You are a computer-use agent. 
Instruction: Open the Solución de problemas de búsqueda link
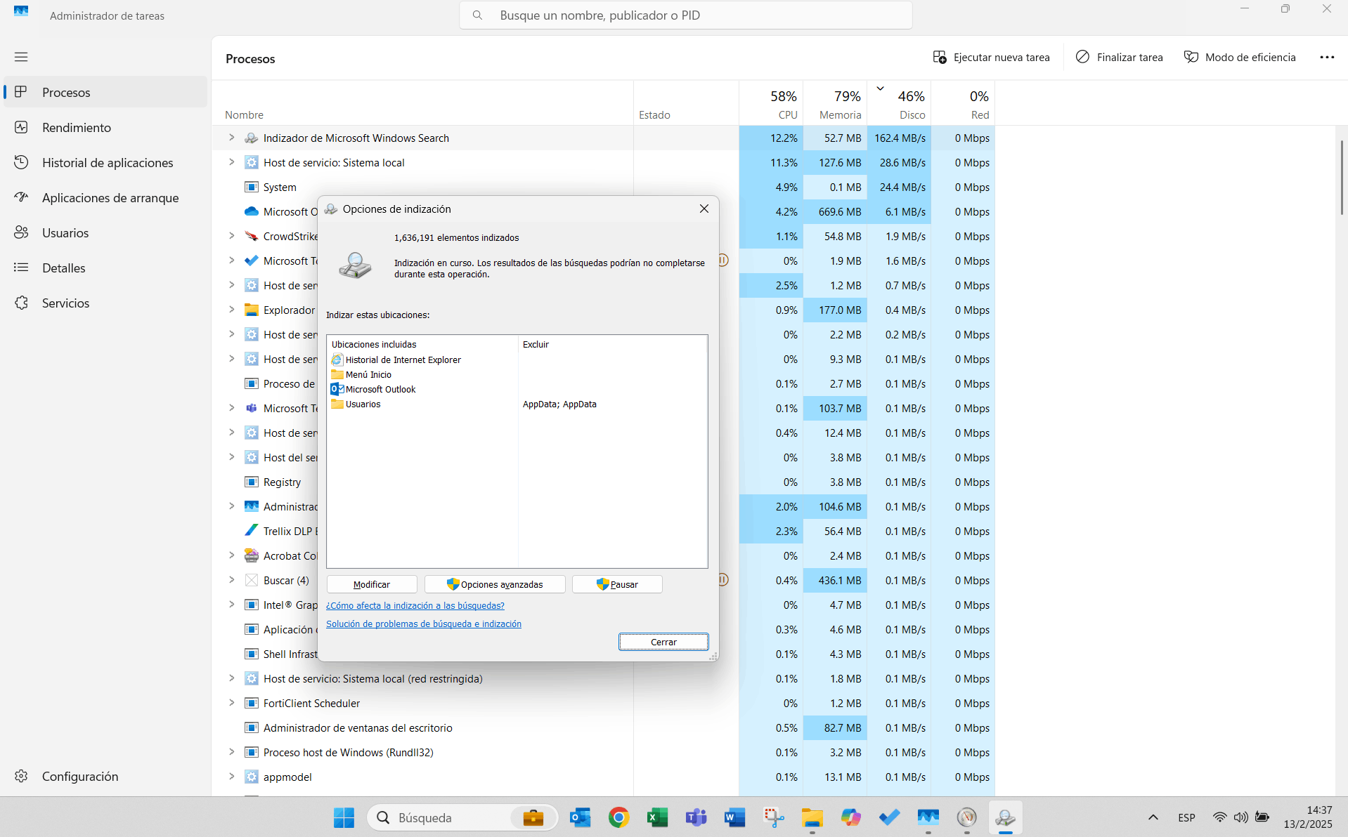(423, 623)
